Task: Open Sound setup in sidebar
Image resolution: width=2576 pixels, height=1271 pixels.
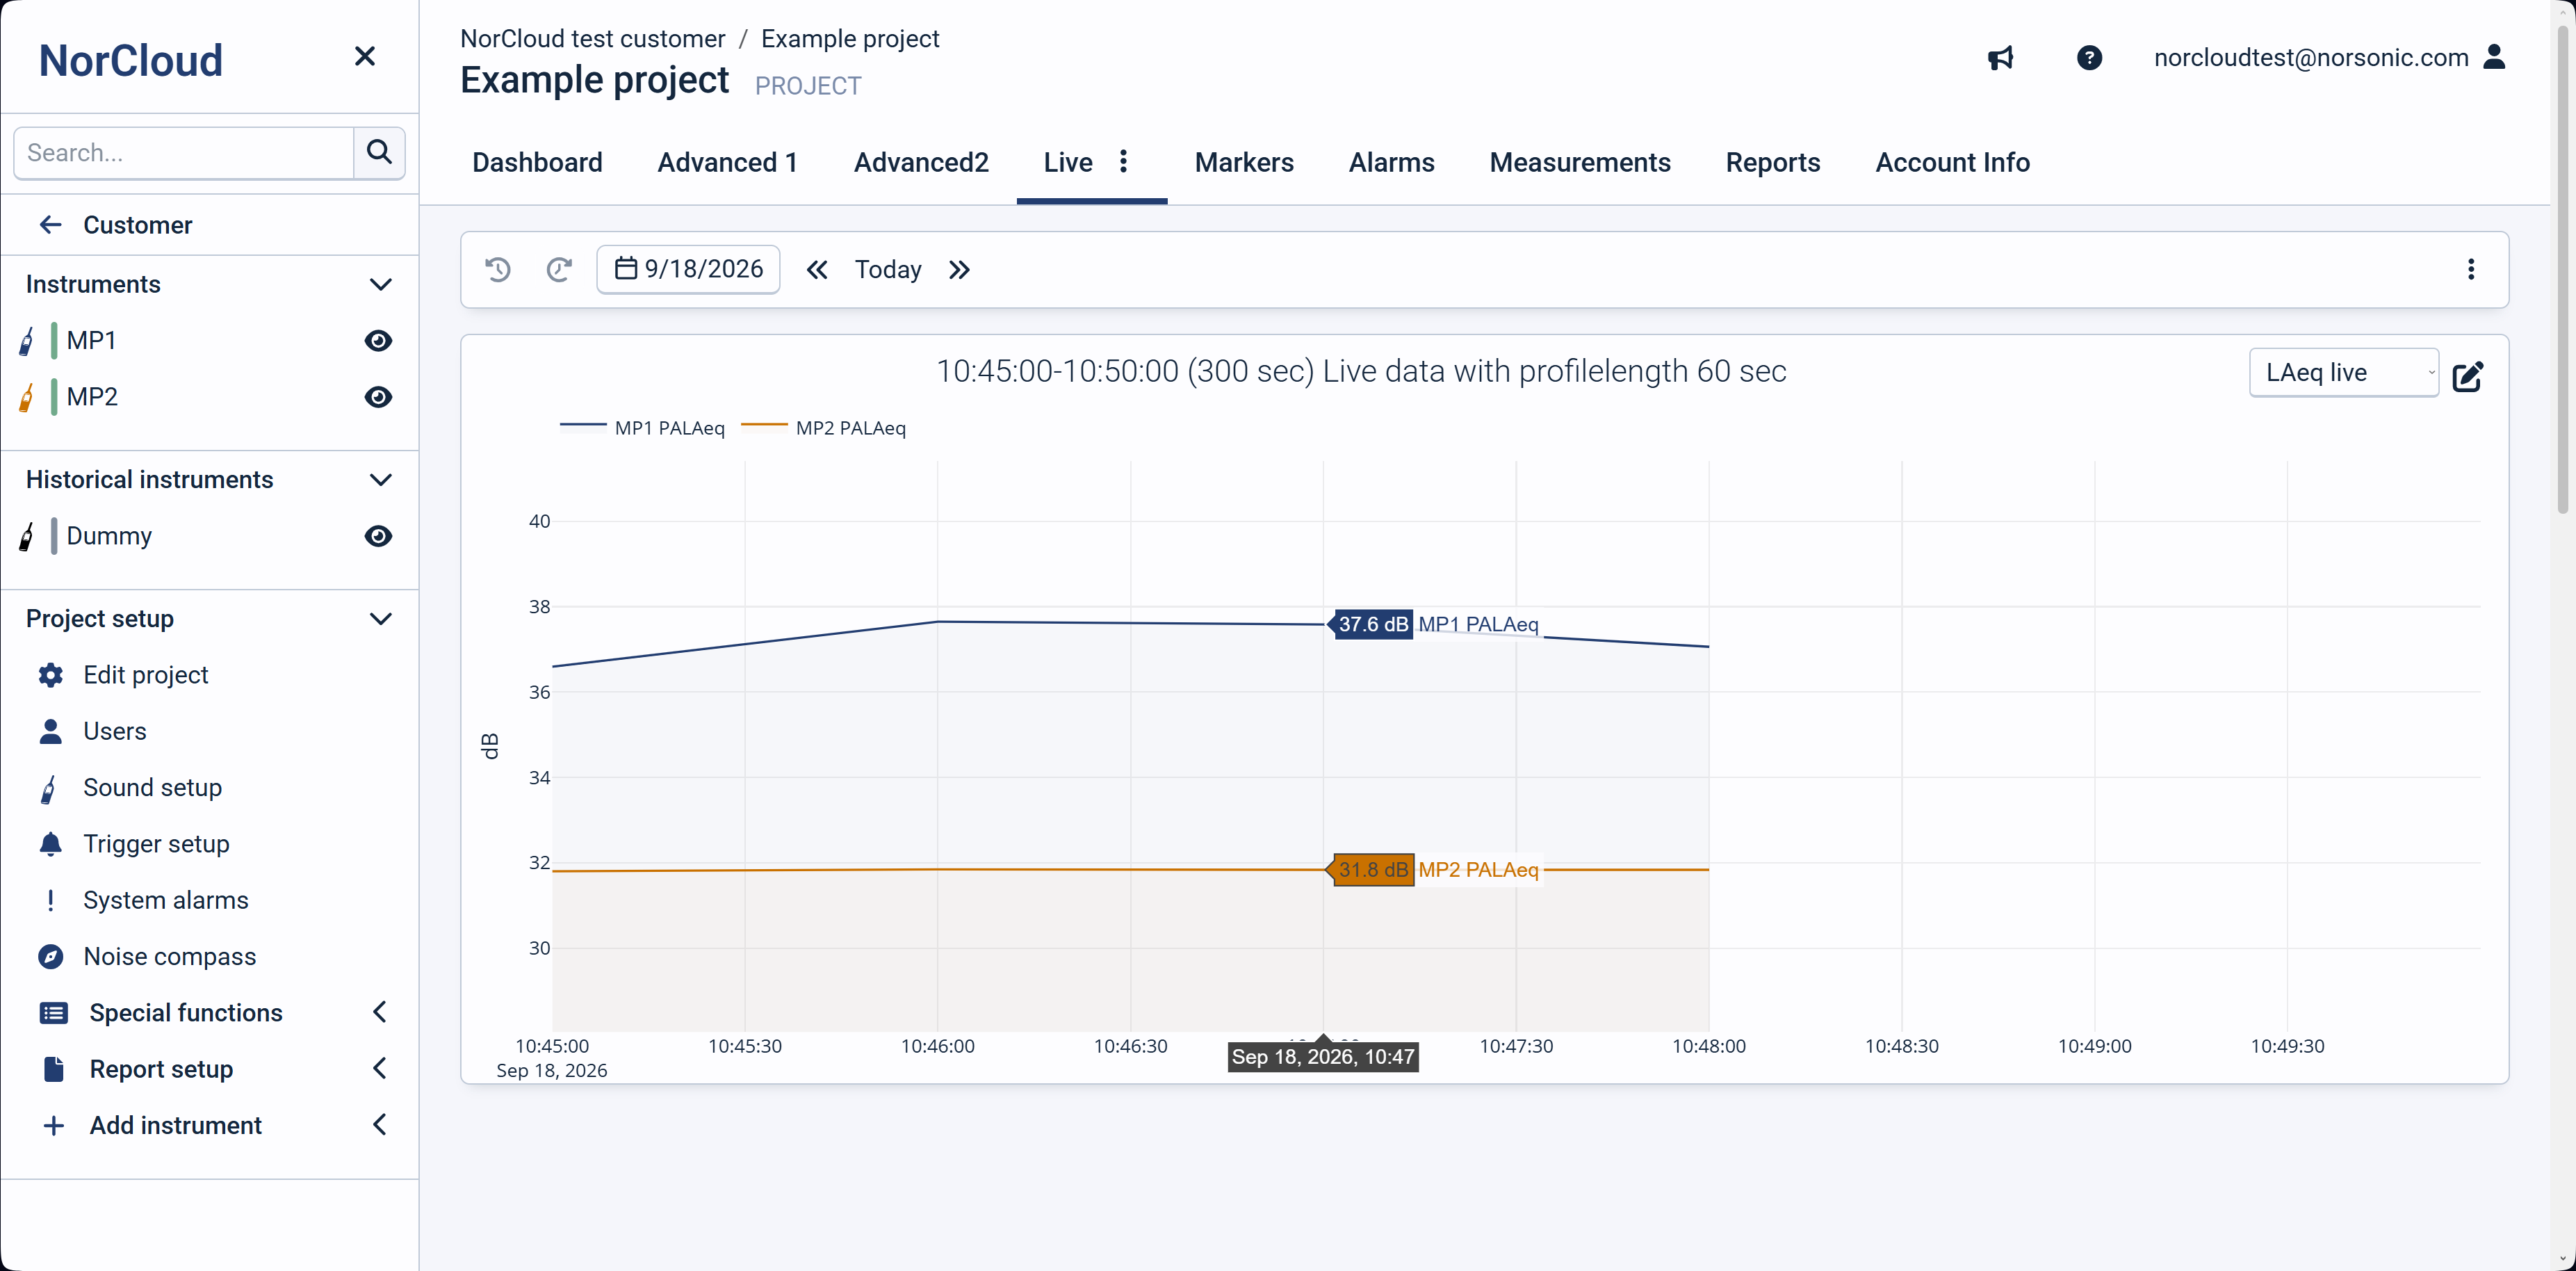Action: point(152,788)
